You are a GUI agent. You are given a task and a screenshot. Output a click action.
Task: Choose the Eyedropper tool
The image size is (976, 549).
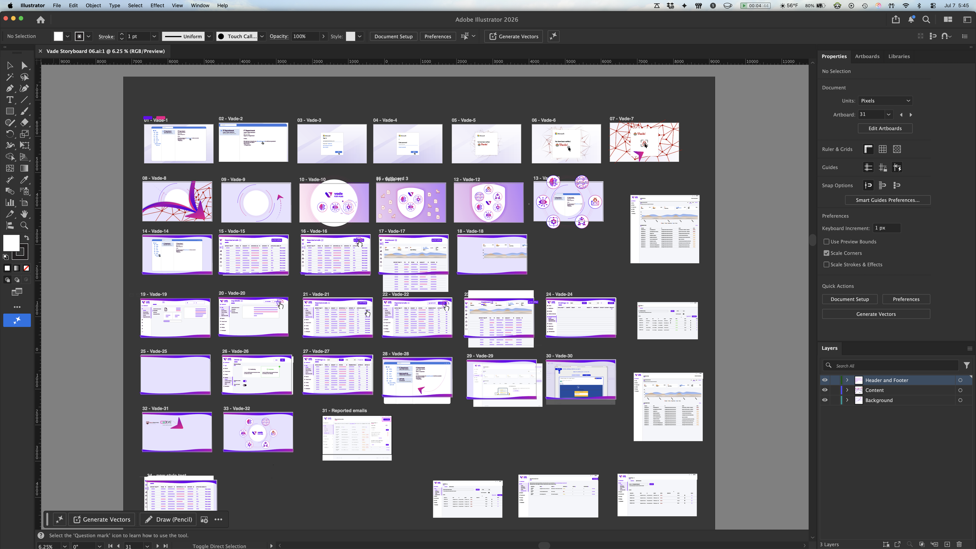pyautogui.click(x=24, y=180)
